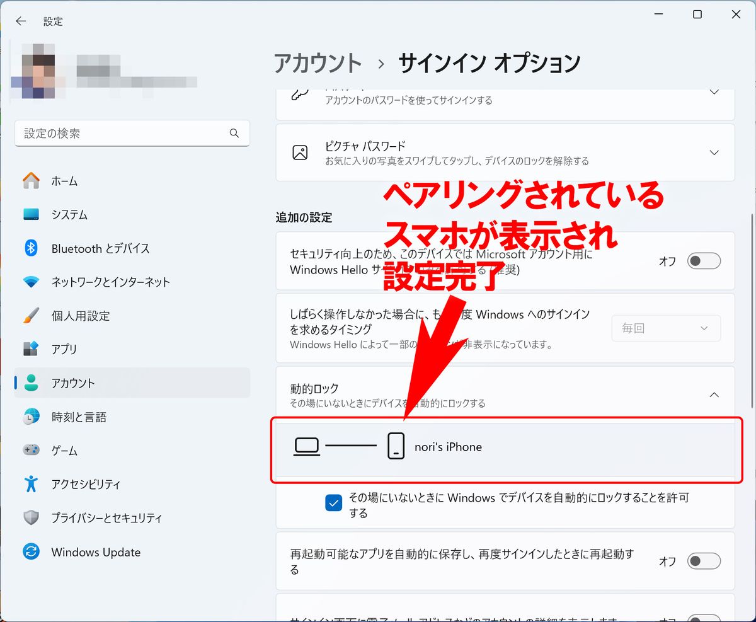Go to プライバシーとセキュリティ settings
The height and width of the screenshot is (622, 756).
click(x=132, y=518)
